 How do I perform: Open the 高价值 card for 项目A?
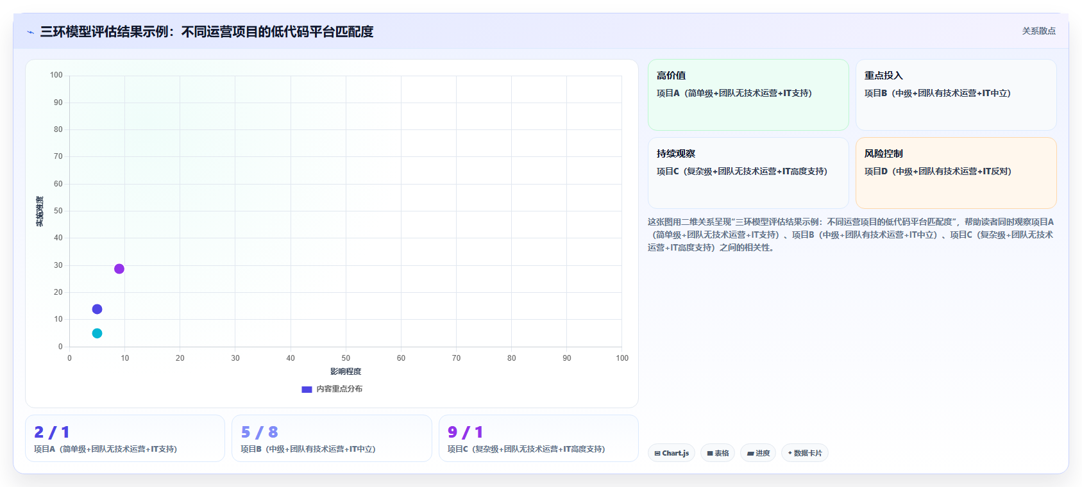(748, 95)
